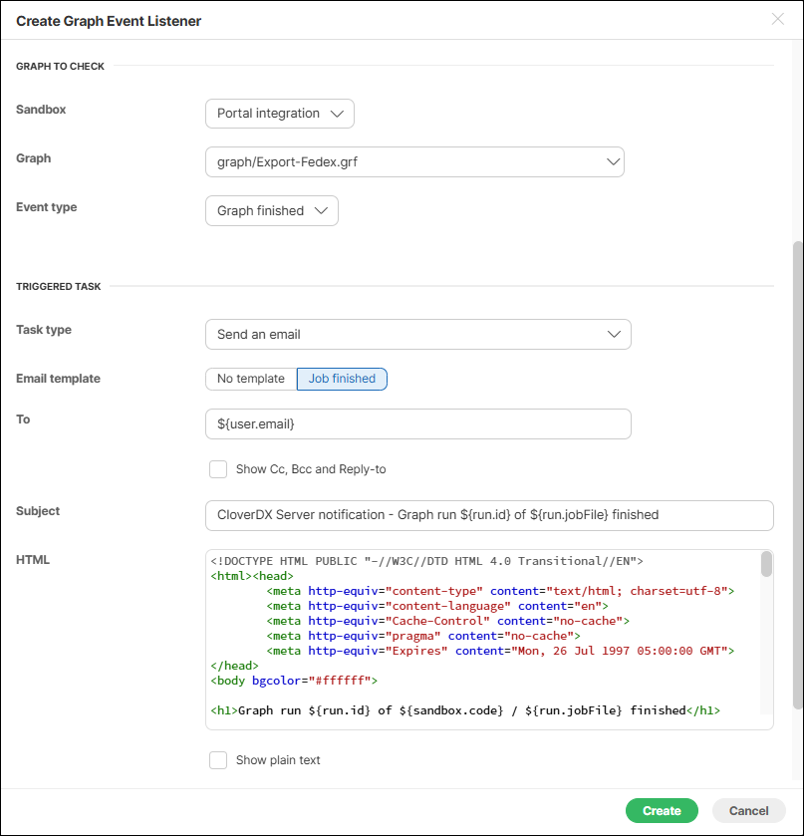
Task: Select the No template option
Action: point(251,379)
